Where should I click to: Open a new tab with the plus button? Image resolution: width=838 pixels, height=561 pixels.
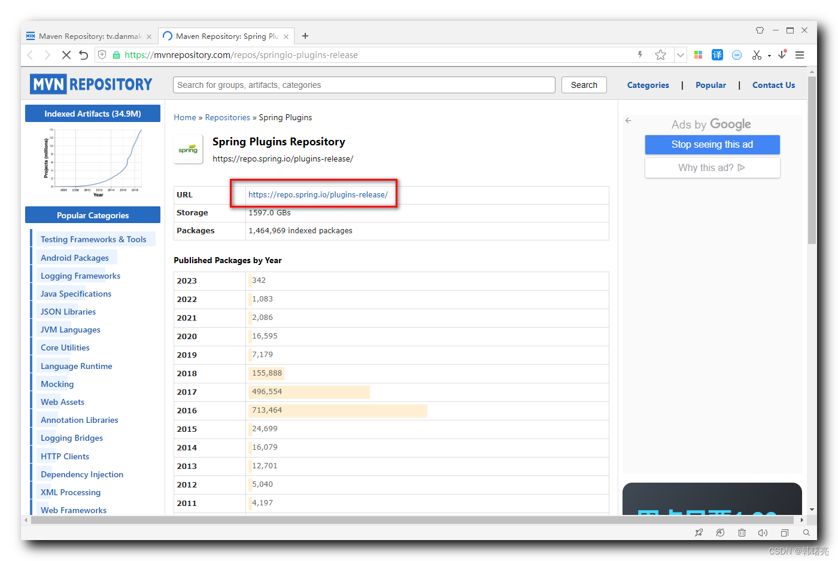[305, 36]
